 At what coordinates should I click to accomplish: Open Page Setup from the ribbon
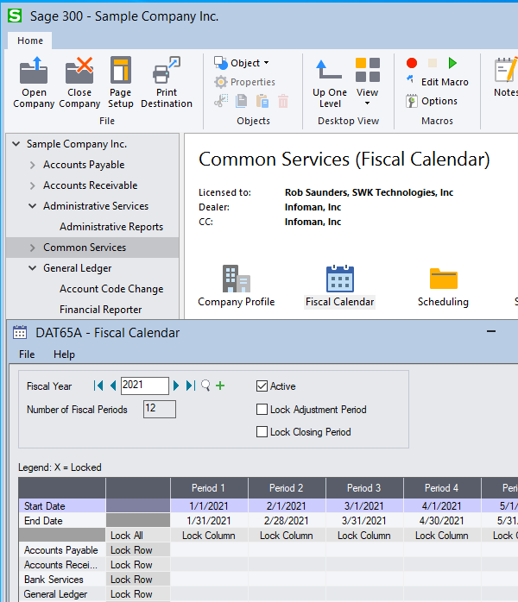[121, 70]
